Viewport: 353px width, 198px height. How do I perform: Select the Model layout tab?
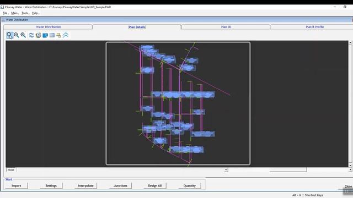(x=11, y=170)
